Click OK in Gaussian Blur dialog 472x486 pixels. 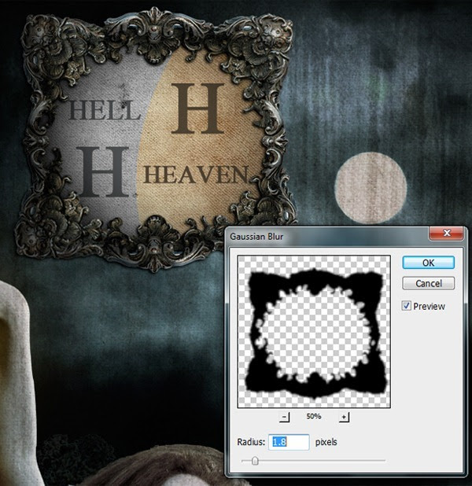tap(428, 263)
